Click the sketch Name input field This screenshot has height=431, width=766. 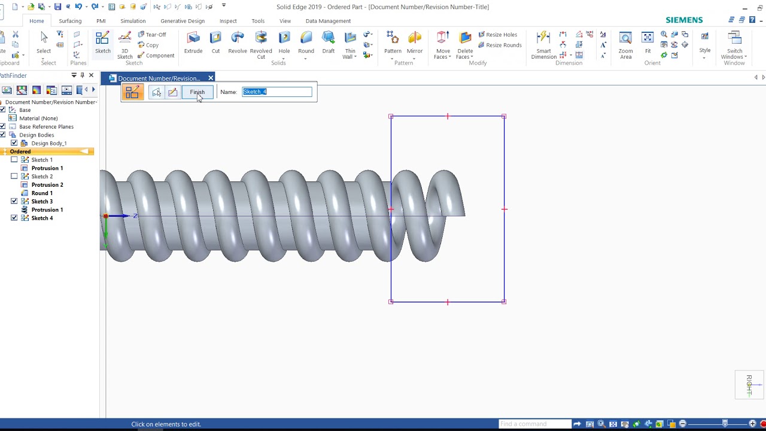[277, 92]
